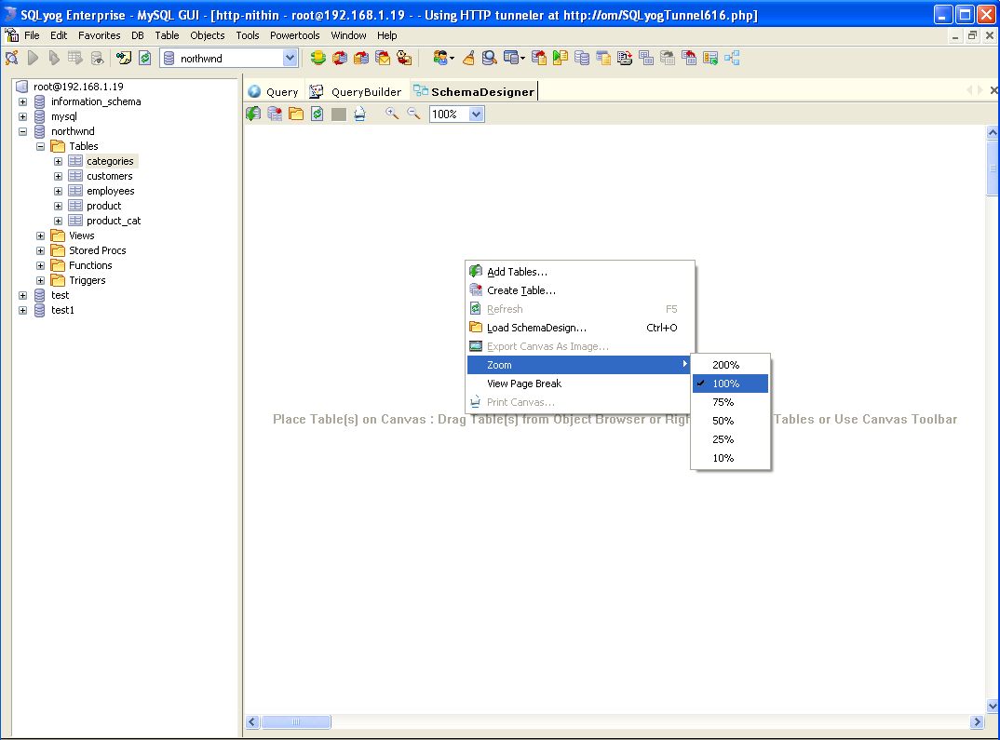
Task: Select root@192.168.1.19 connection node
Action: coord(78,87)
